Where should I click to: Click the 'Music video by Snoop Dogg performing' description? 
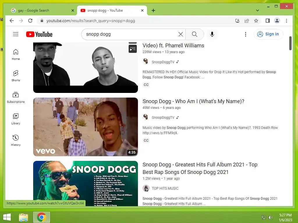(x=210, y=130)
